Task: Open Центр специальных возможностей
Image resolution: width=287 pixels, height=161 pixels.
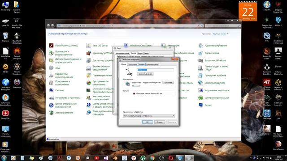Action: tap(63, 105)
